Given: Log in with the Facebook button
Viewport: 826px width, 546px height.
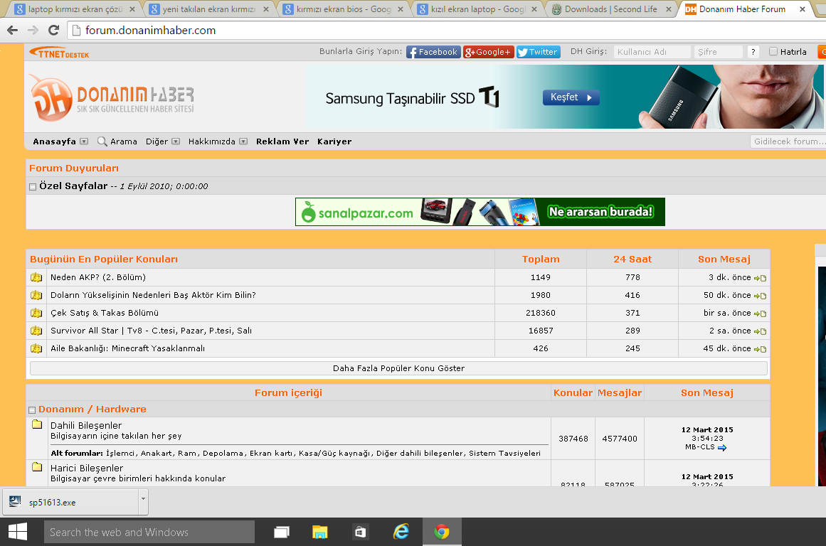Looking at the screenshot, I should click(x=433, y=52).
